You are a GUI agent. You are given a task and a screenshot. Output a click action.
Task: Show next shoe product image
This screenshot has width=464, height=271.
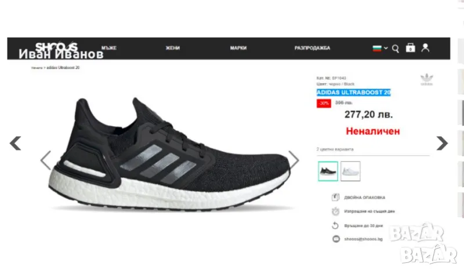click(293, 160)
